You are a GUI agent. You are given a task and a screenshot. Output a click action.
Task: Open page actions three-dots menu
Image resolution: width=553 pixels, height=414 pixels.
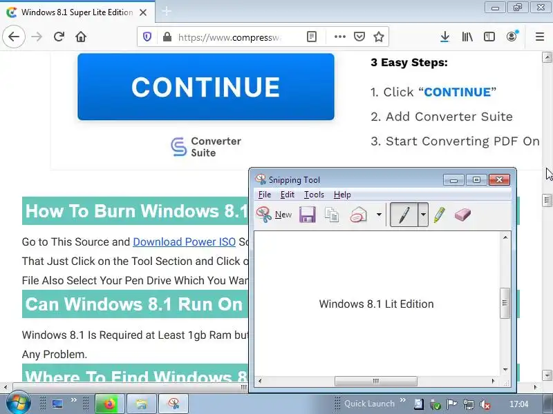[339, 37]
